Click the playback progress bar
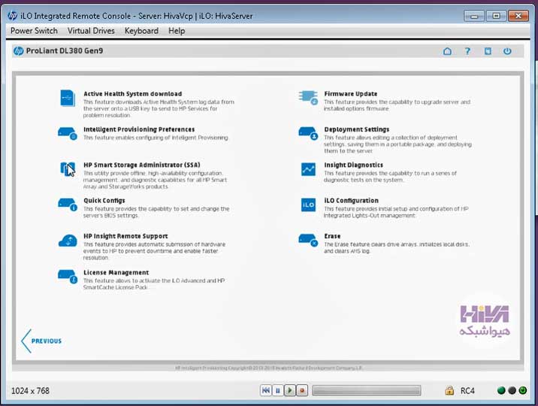 pos(367,390)
